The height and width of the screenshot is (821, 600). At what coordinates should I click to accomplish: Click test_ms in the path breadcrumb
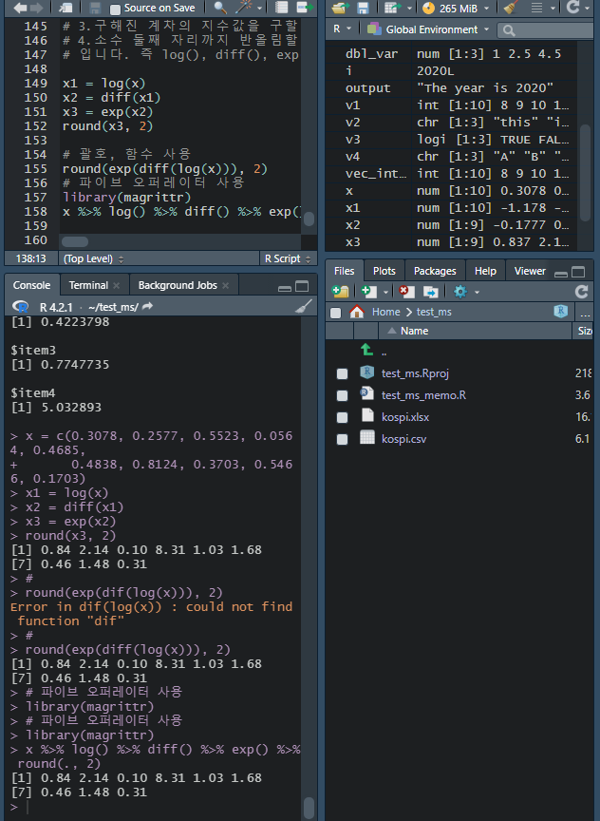[434, 312]
